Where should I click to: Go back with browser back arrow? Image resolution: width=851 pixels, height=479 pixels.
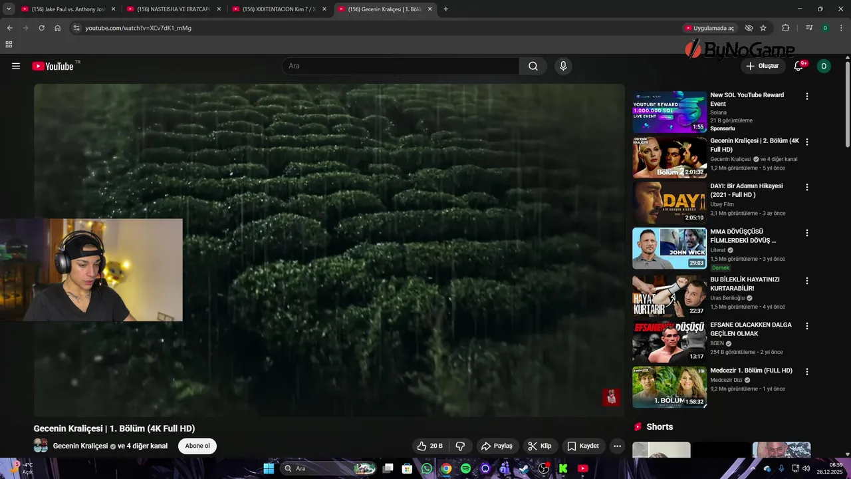tap(9, 28)
